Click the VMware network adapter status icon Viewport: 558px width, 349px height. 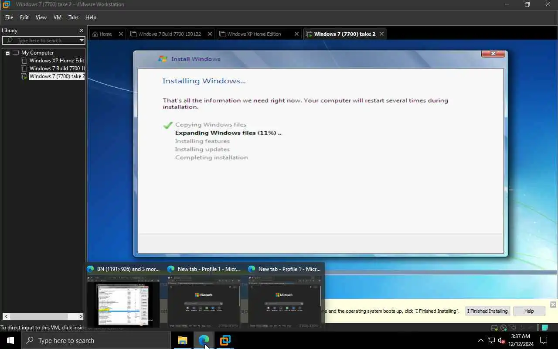click(x=513, y=328)
